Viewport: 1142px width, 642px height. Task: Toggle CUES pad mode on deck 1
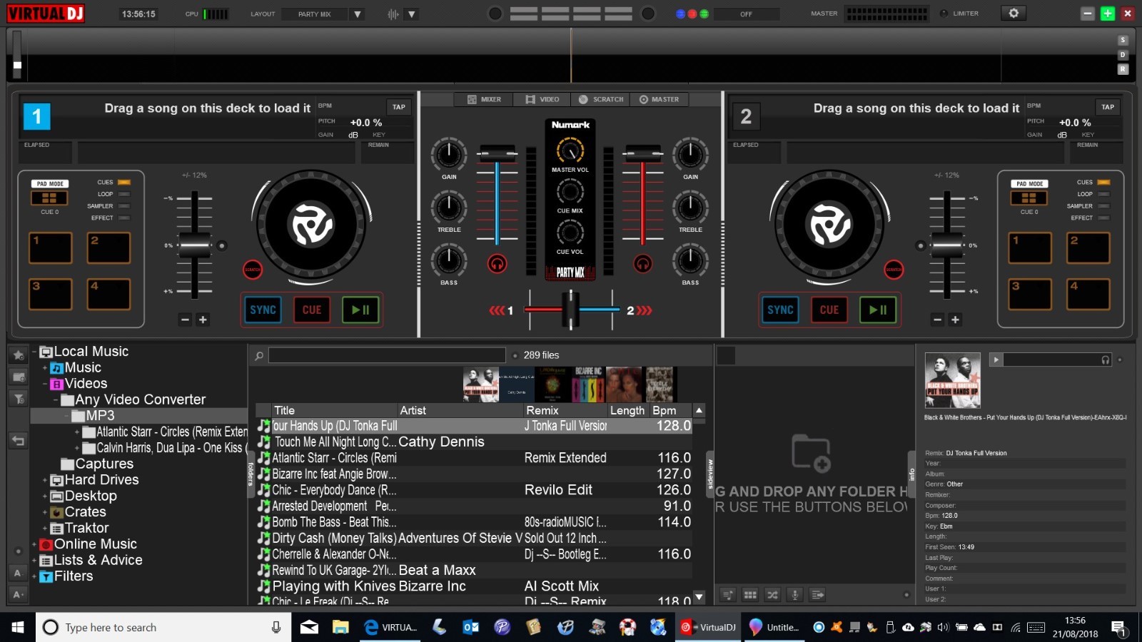tap(123, 182)
